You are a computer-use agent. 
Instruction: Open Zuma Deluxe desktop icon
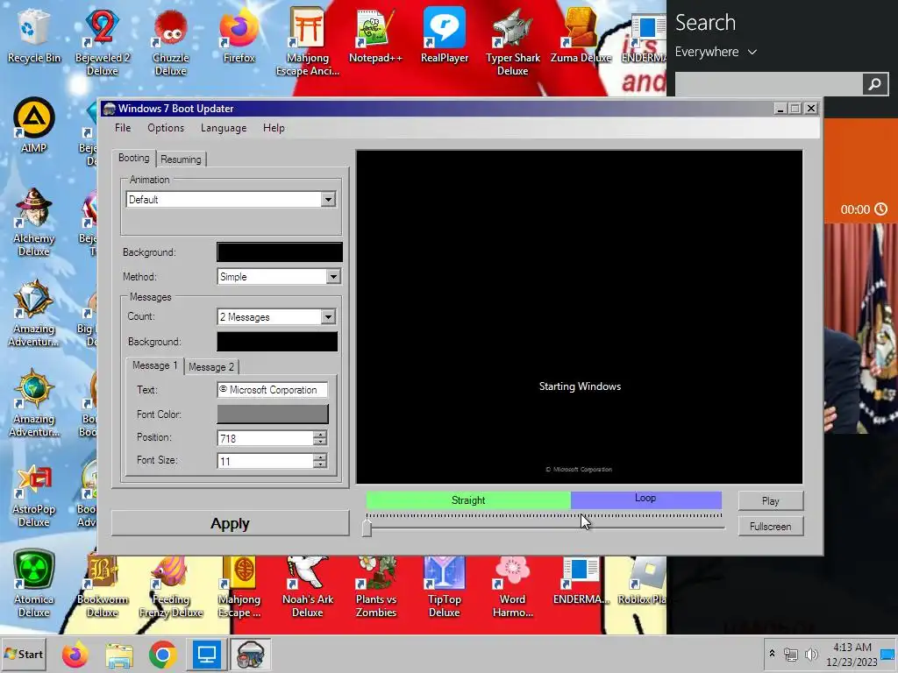pyautogui.click(x=581, y=35)
